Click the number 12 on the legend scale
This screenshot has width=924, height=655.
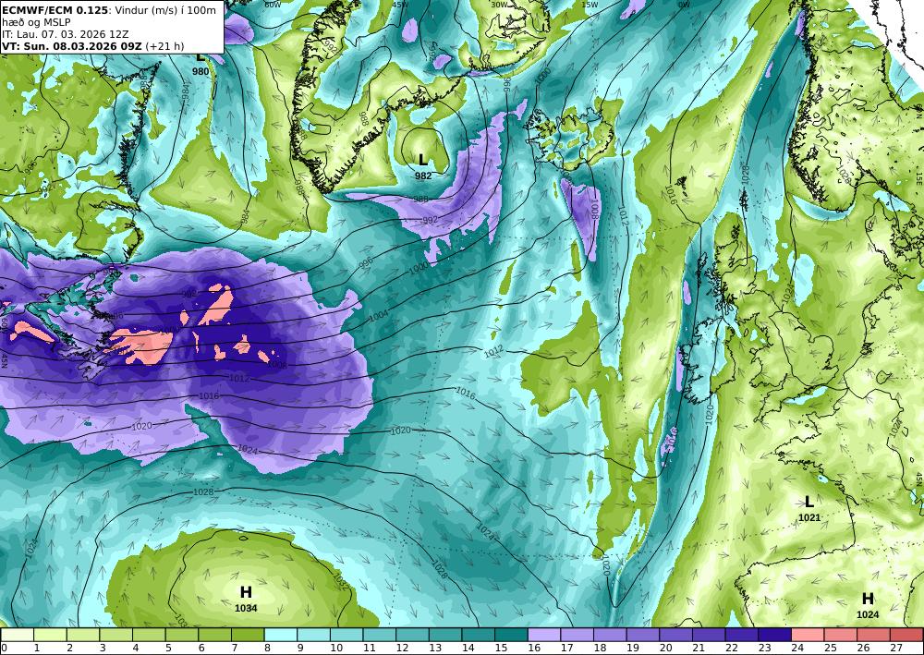point(402,648)
